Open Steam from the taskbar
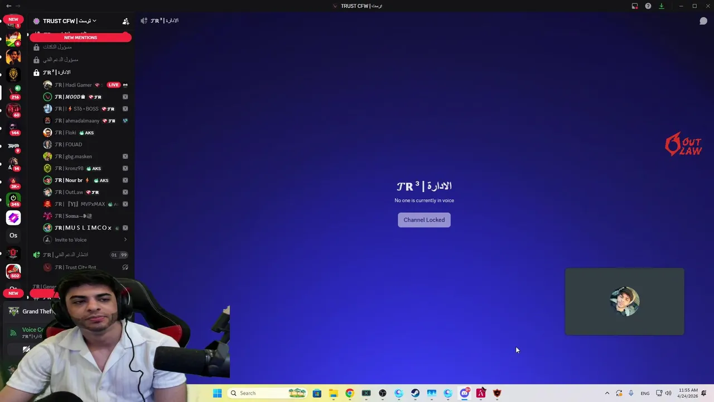Viewport: 714px width, 402px height. tap(415, 393)
